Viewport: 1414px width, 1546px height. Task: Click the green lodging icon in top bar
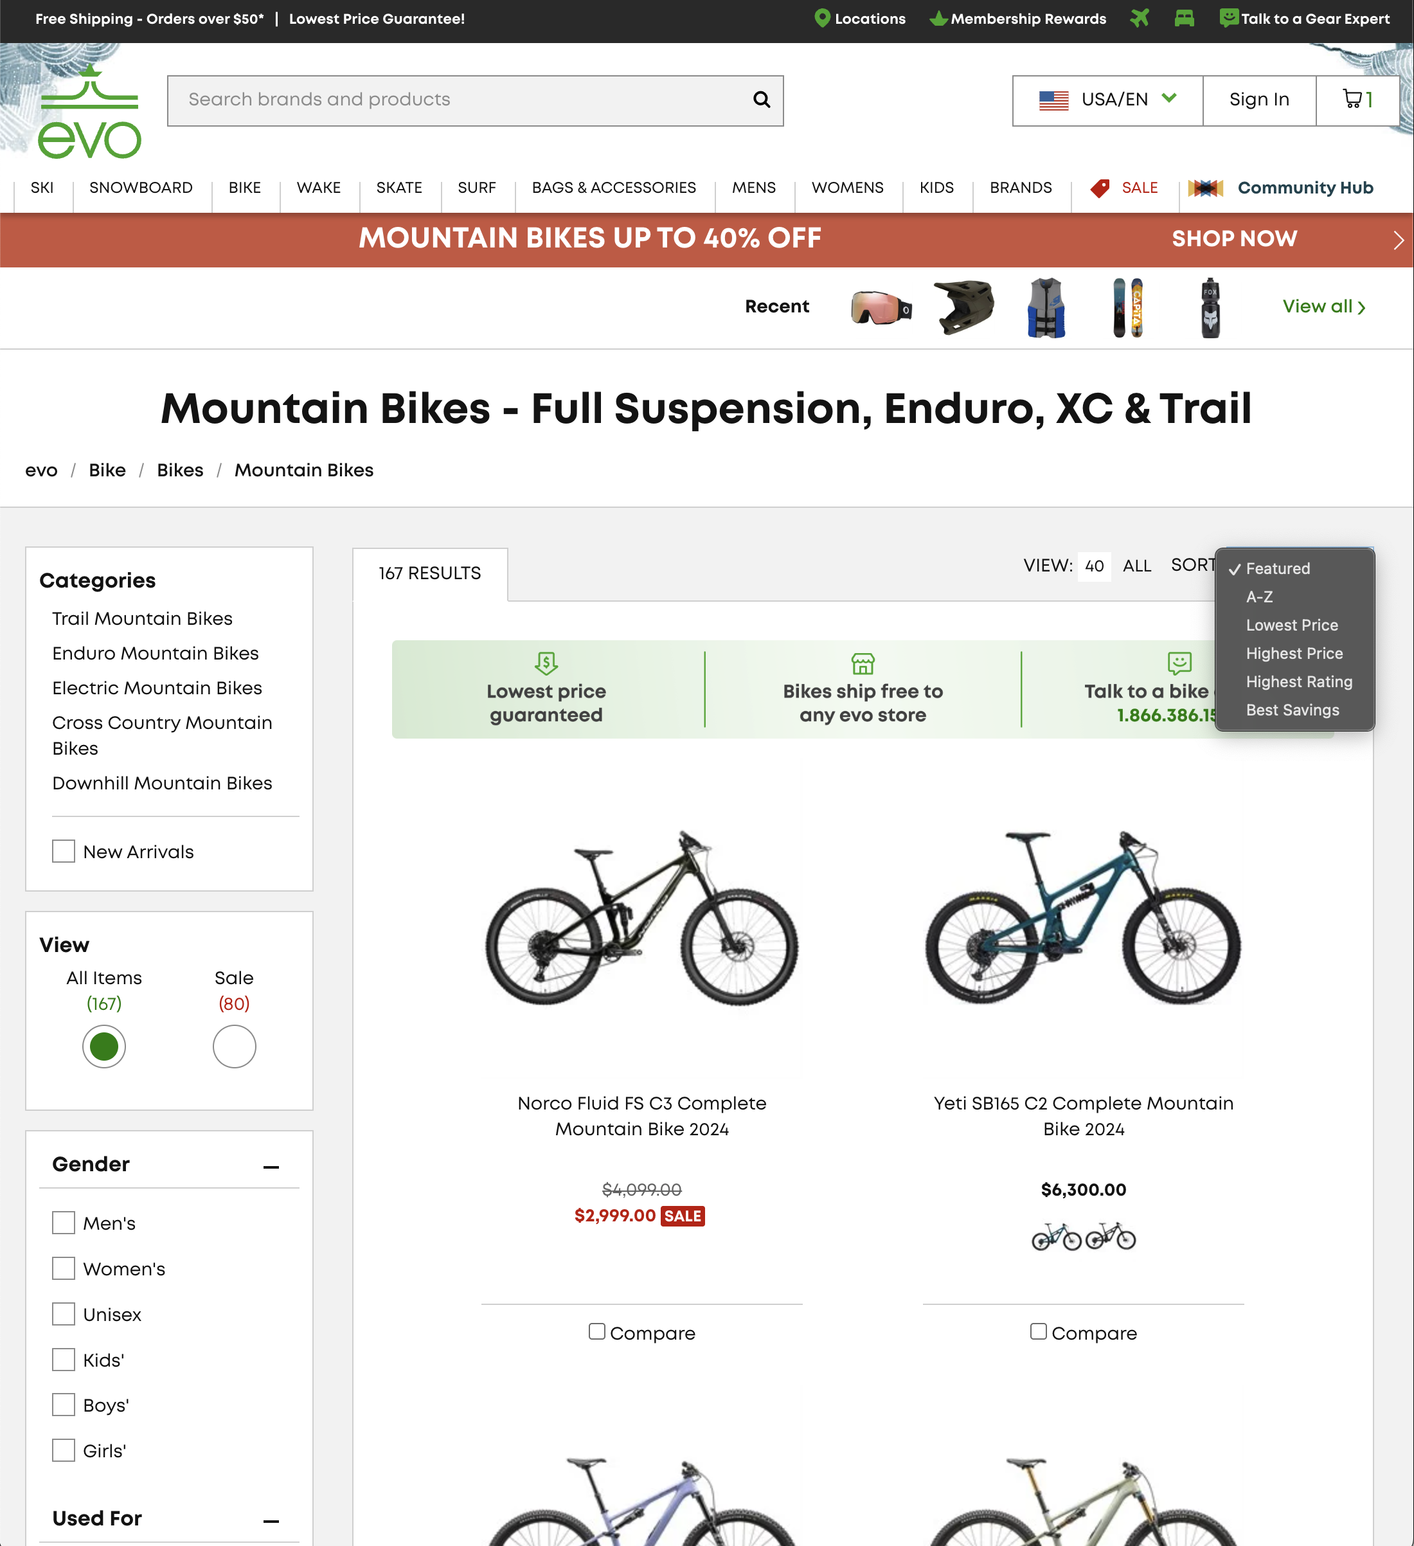pos(1183,19)
